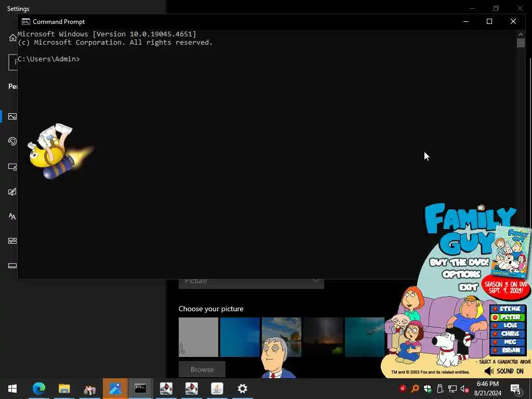Viewport: 532px width, 399px height.
Task: Select Meg character option
Action: click(x=508, y=342)
